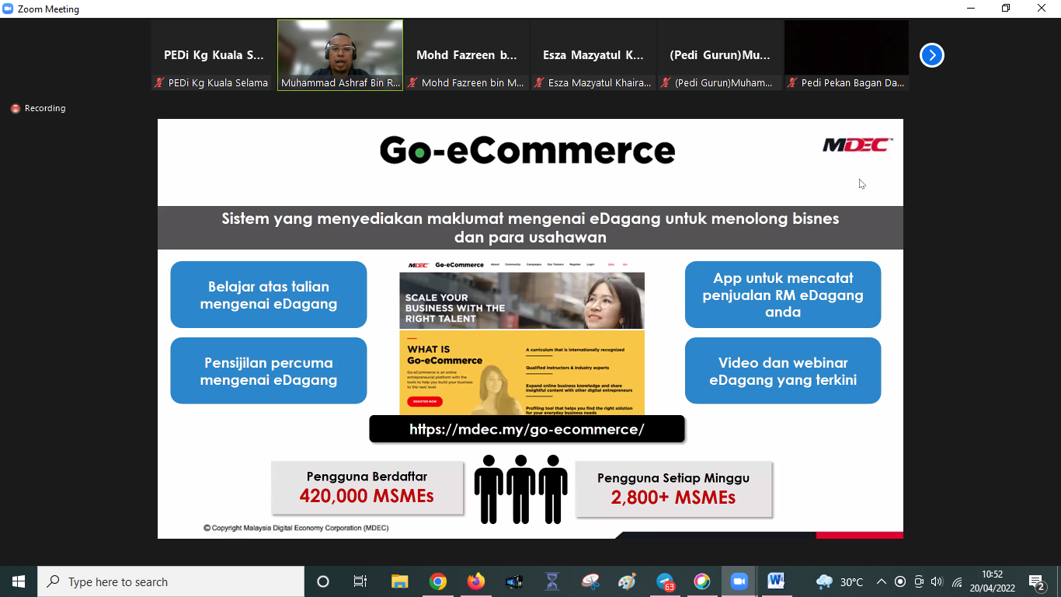Viewport: 1061px width, 597px height.
Task: Select Pedi Pekan Bagan Da... participant tile
Action: (x=847, y=55)
